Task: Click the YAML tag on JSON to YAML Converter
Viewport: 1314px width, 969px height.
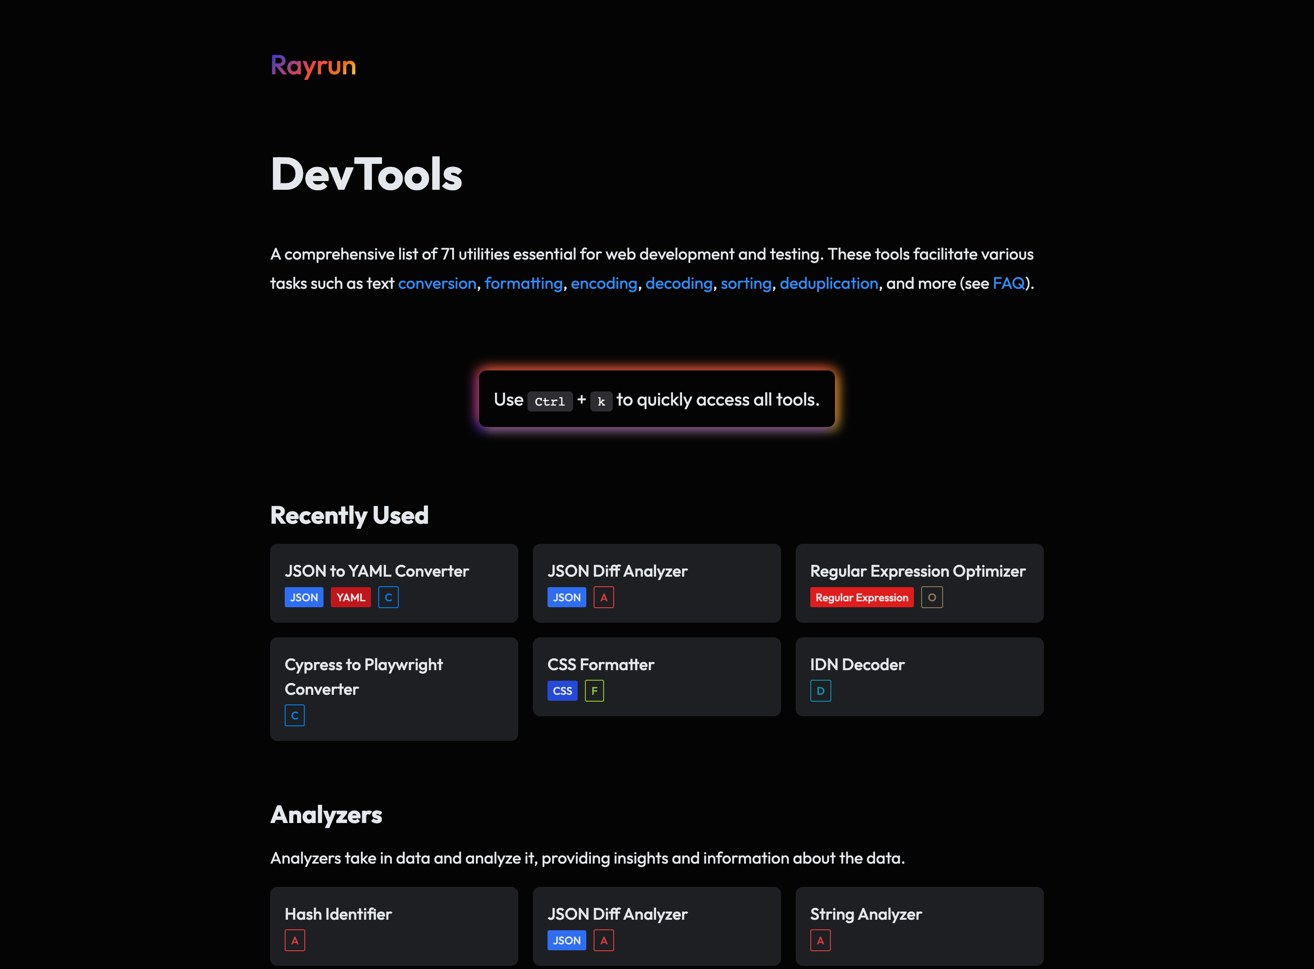Action: point(350,597)
